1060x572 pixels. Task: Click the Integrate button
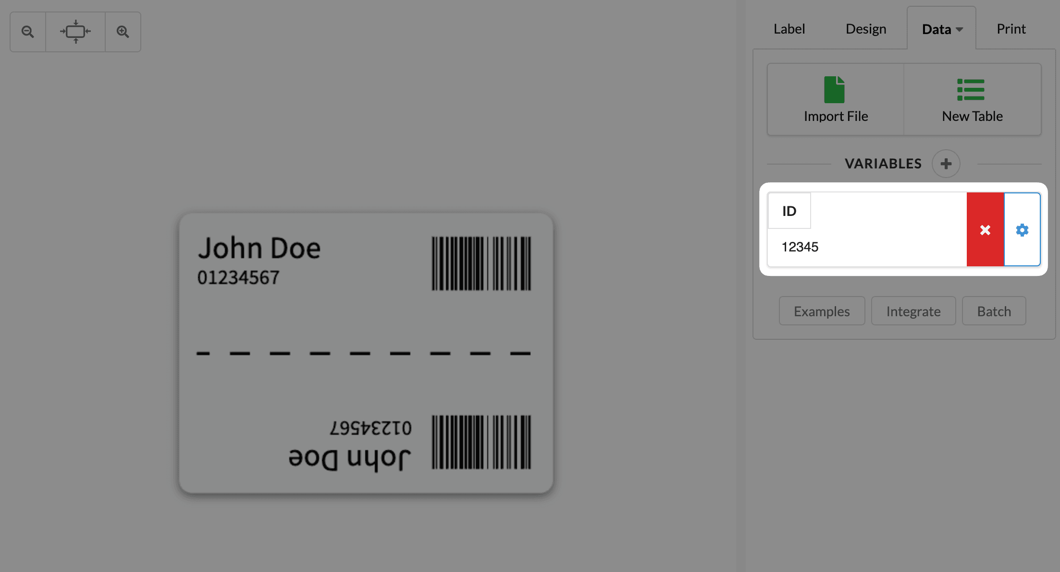(913, 311)
